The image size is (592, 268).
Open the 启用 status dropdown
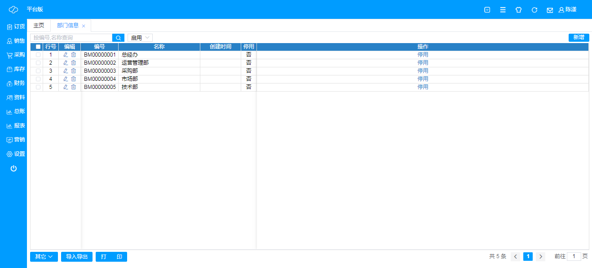tap(140, 38)
